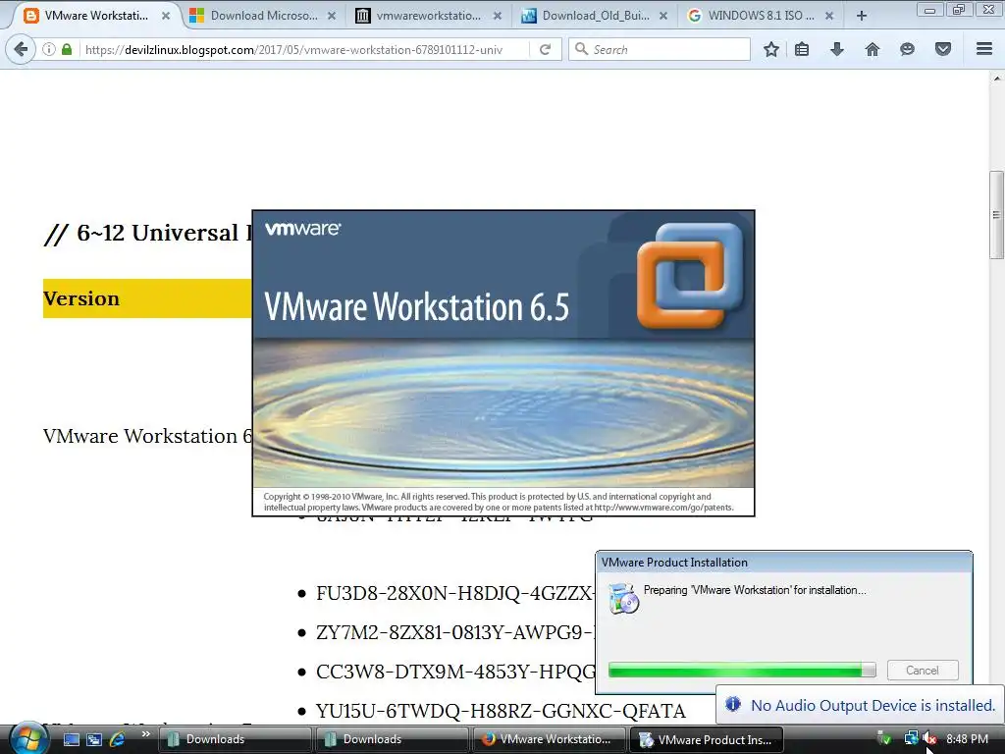
Task: Click the page vertical scrollbar thumb
Action: tap(996, 214)
